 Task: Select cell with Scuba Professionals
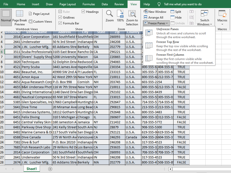point(37,52)
